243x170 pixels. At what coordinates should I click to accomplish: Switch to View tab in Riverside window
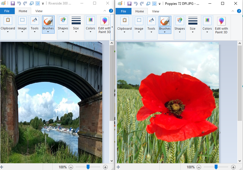coord(39,11)
